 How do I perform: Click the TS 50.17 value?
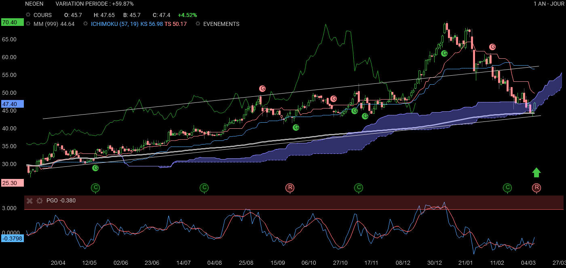(x=176, y=24)
